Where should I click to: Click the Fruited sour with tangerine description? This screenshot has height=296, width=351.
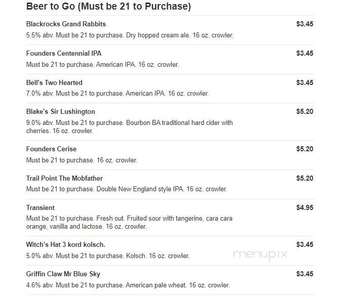click(129, 223)
